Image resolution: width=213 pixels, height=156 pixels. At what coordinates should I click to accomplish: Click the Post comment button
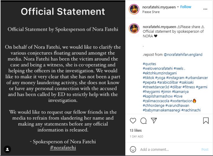click(205, 149)
